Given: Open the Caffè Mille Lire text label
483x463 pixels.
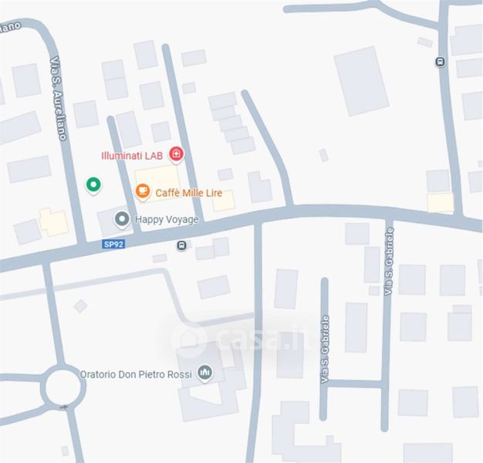Looking at the screenshot, I should click(x=189, y=193).
